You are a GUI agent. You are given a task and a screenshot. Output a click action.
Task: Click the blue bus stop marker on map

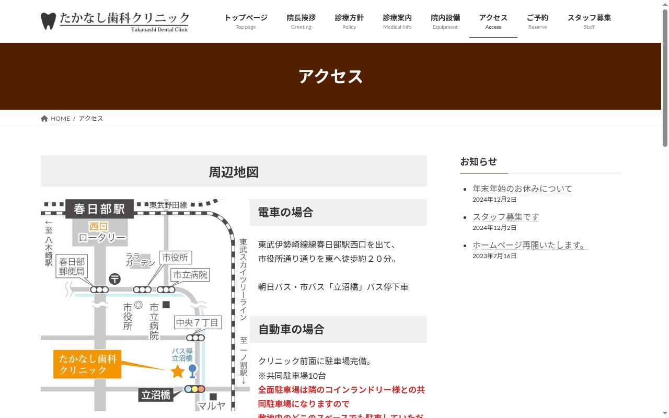pyautogui.click(x=192, y=371)
